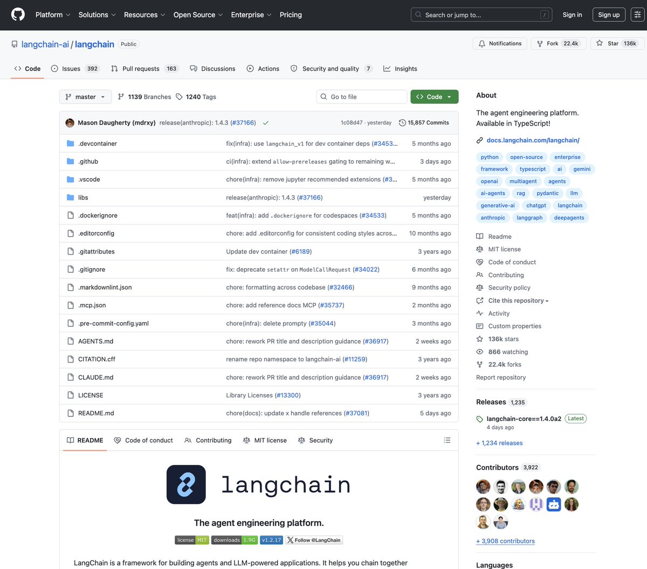This screenshot has height=569, width=647.
Task: Click the .vscode folder icon
Action: pyautogui.click(x=70, y=180)
